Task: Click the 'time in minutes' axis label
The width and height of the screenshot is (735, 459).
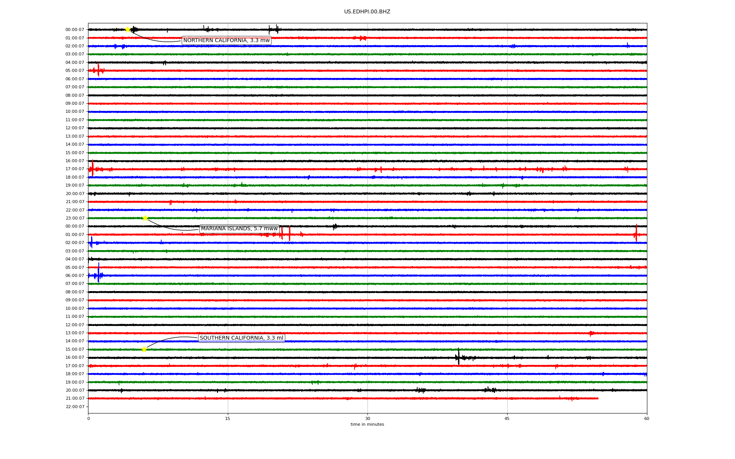Action: point(367,425)
